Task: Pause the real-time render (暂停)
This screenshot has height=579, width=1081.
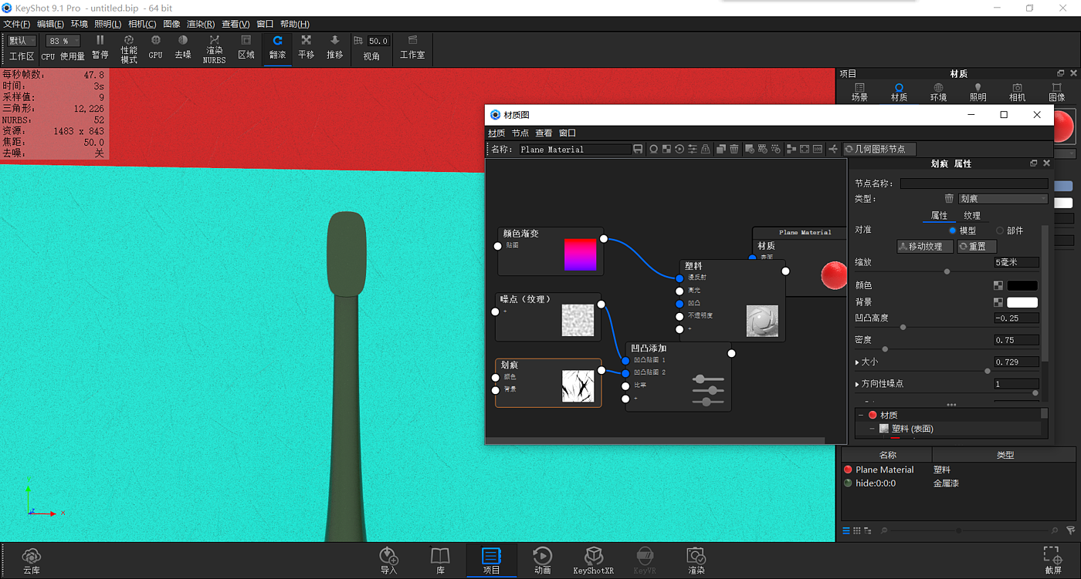Action: click(x=100, y=47)
